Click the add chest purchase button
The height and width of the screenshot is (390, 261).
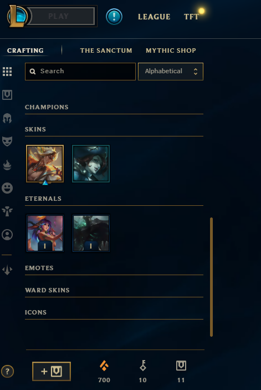52,371
